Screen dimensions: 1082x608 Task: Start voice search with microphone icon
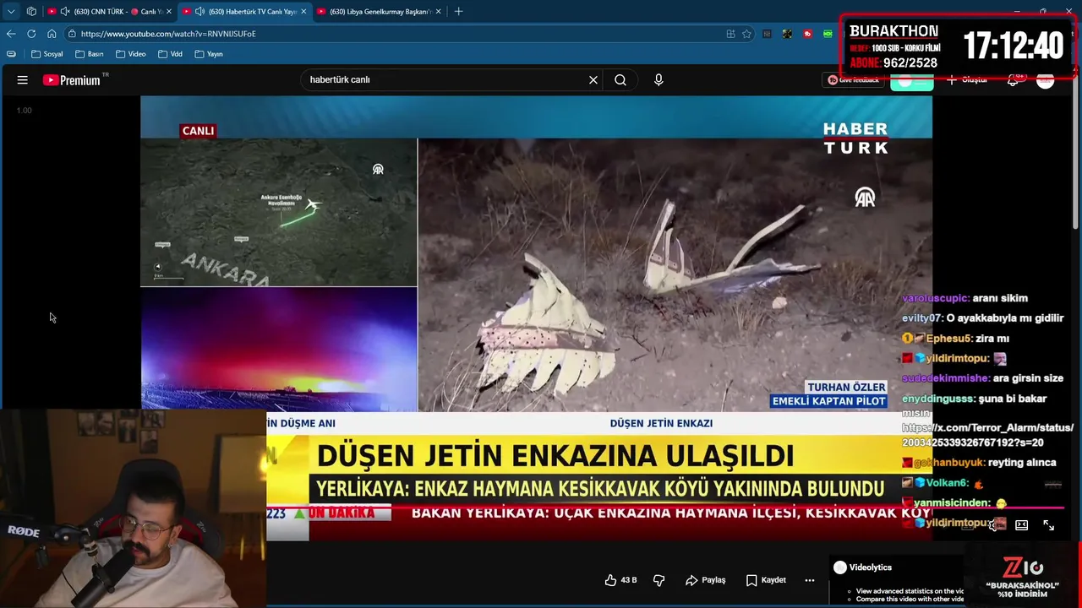[658, 80]
